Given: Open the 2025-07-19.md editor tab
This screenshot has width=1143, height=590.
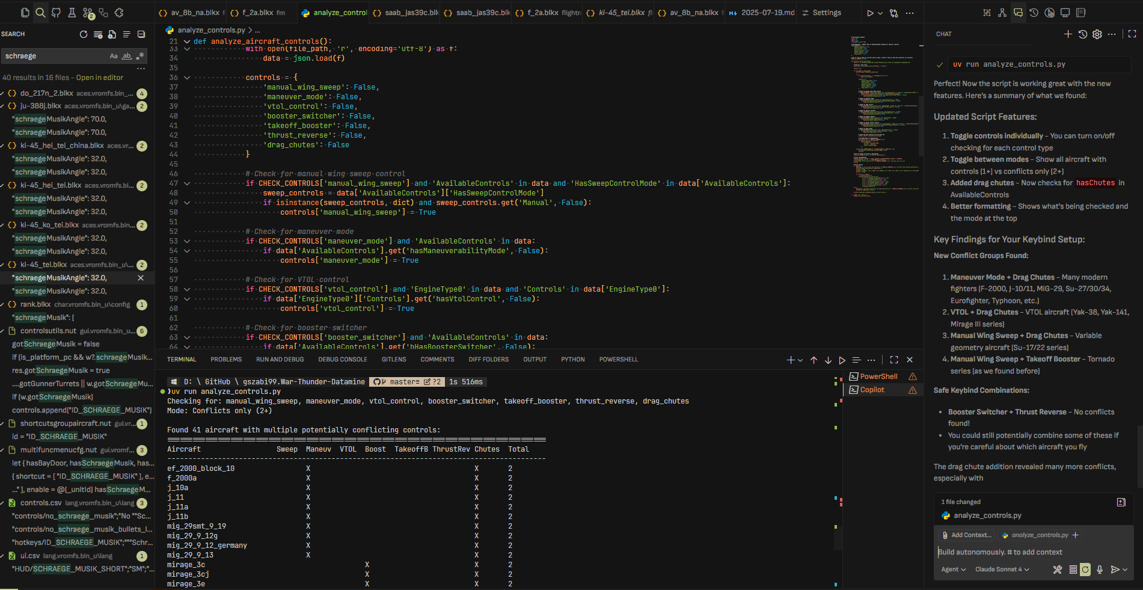Looking at the screenshot, I should point(761,13).
